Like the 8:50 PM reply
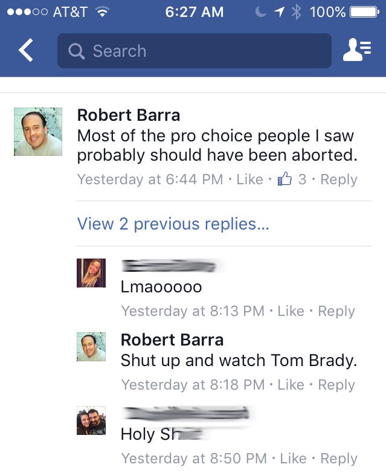This screenshot has height=473, width=386. (293, 459)
